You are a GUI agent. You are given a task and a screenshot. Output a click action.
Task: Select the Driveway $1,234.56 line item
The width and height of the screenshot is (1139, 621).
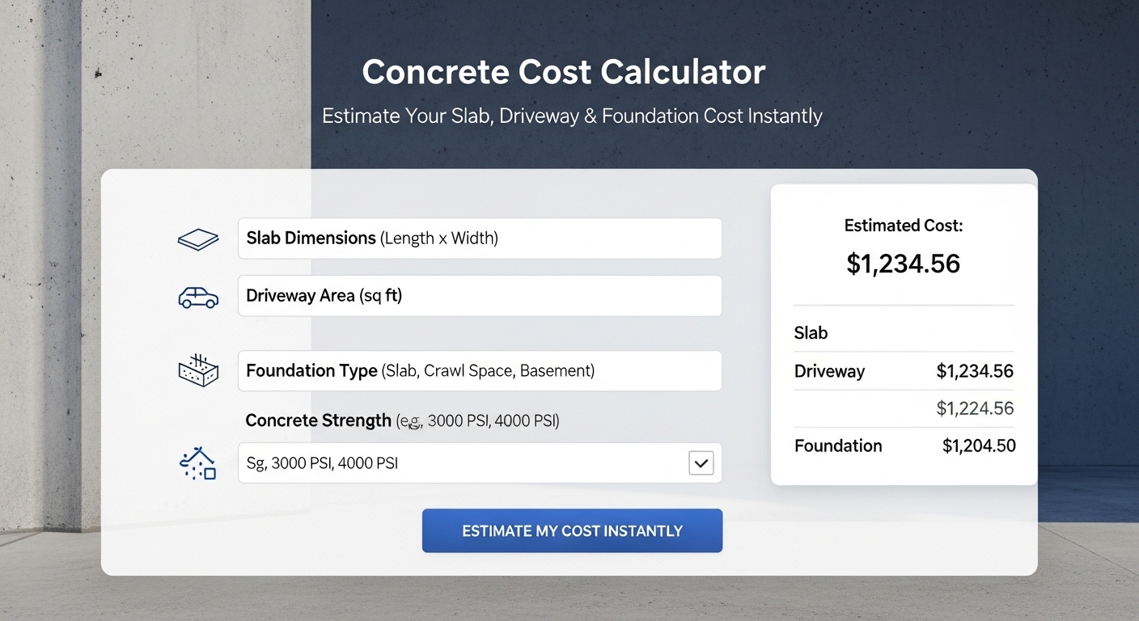pos(904,371)
